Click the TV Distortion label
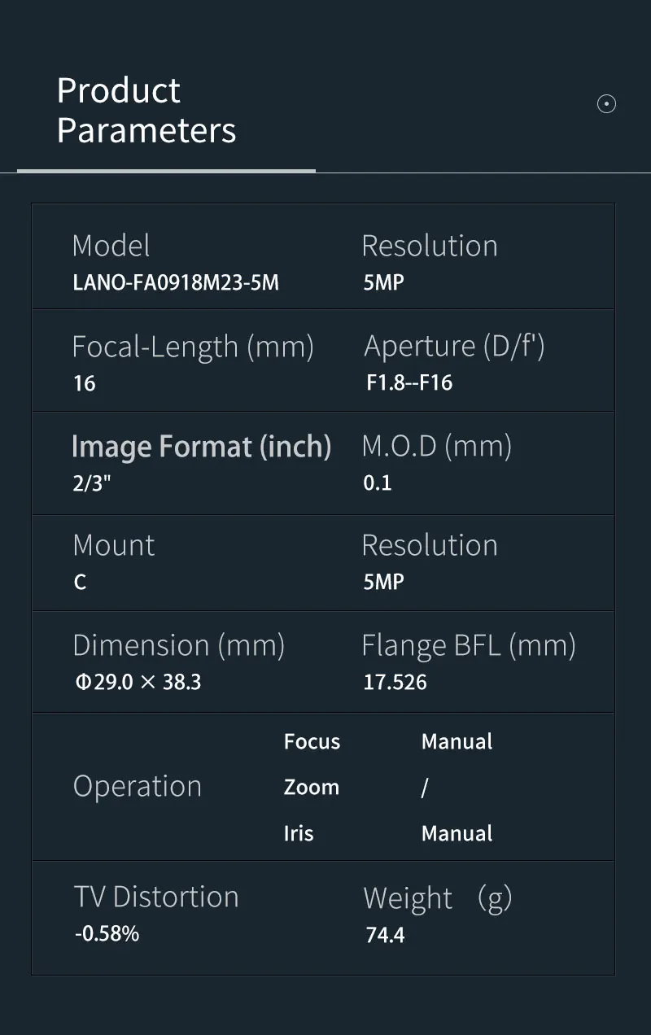Screen dimensions: 651x1035 click(x=156, y=897)
